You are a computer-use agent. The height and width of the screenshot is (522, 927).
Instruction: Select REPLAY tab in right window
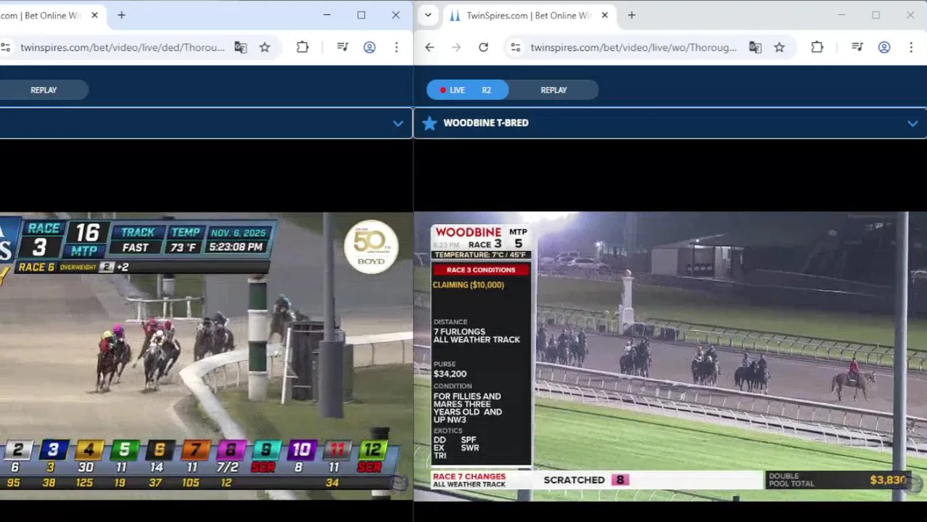553,90
